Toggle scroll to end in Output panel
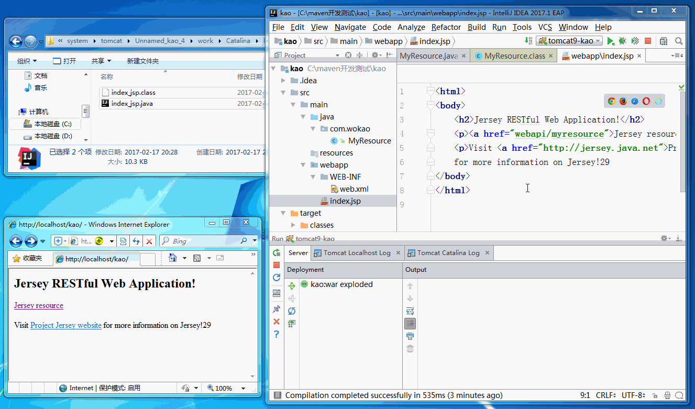695x409 pixels. [410, 324]
